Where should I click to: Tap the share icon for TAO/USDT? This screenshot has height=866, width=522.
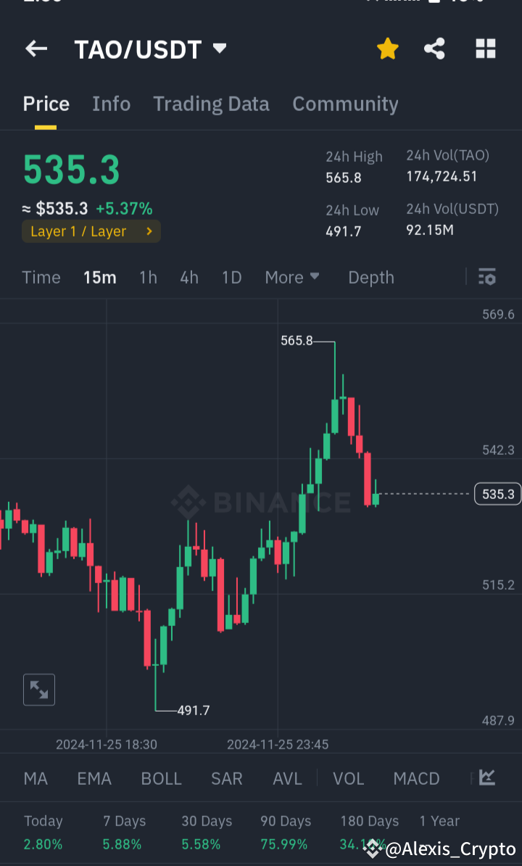[x=434, y=49]
